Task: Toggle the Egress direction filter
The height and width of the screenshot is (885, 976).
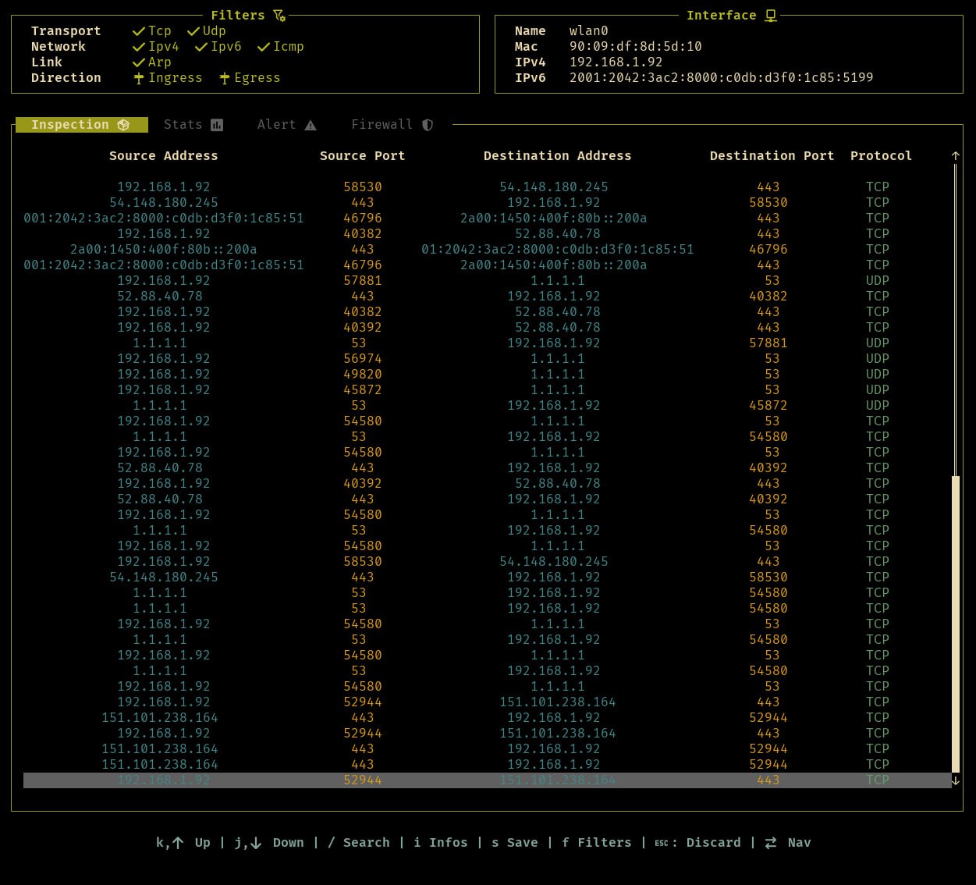Action: click(250, 78)
